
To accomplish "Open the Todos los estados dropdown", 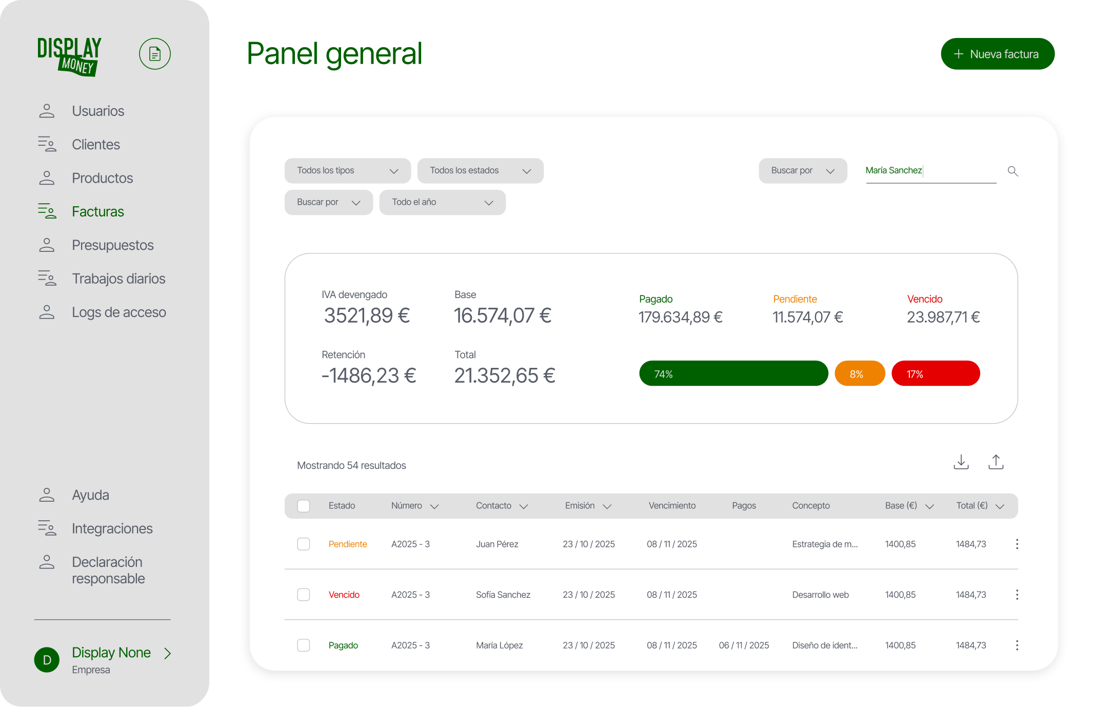I will (x=481, y=170).
